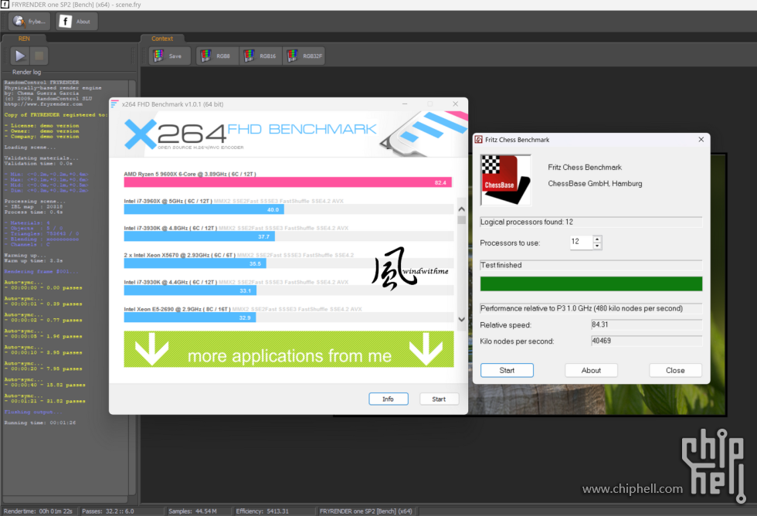Open more applications from me banner
The width and height of the screenshot is (757, 516).
(289, 349)
